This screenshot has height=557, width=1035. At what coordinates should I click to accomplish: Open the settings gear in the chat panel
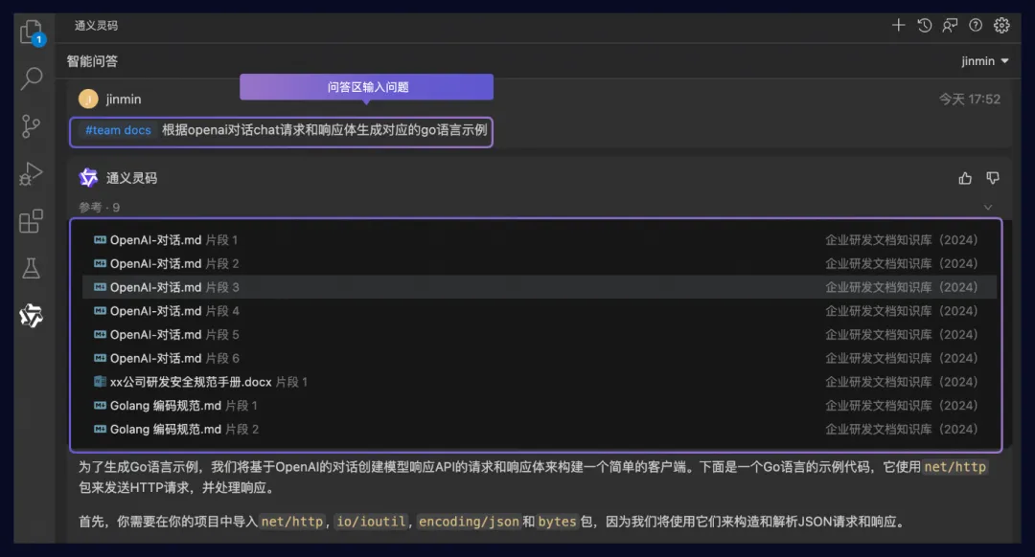pyautogui.click(x=1000, y=25)
